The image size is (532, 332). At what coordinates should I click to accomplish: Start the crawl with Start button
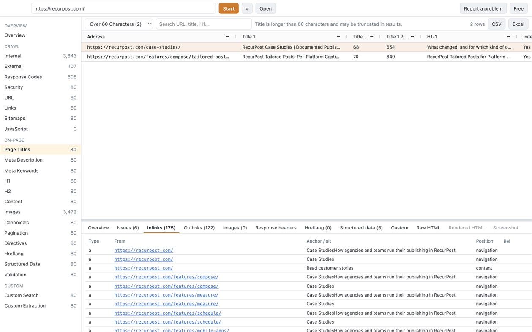coord(229,8)
